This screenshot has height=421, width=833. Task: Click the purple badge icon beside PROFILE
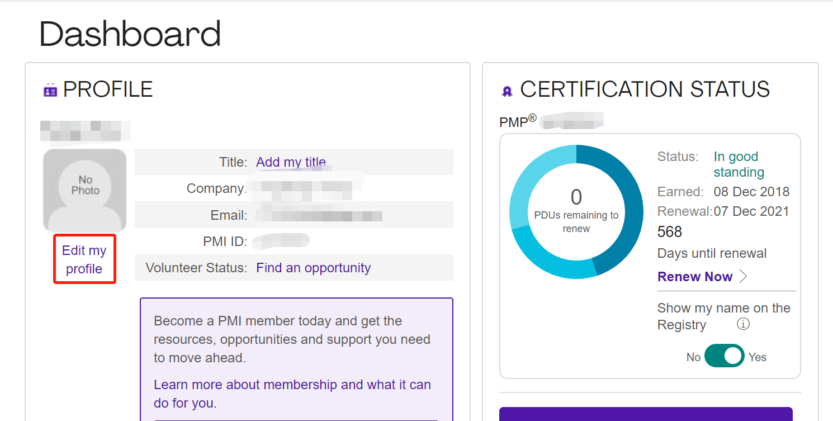[x=50, y=90]
